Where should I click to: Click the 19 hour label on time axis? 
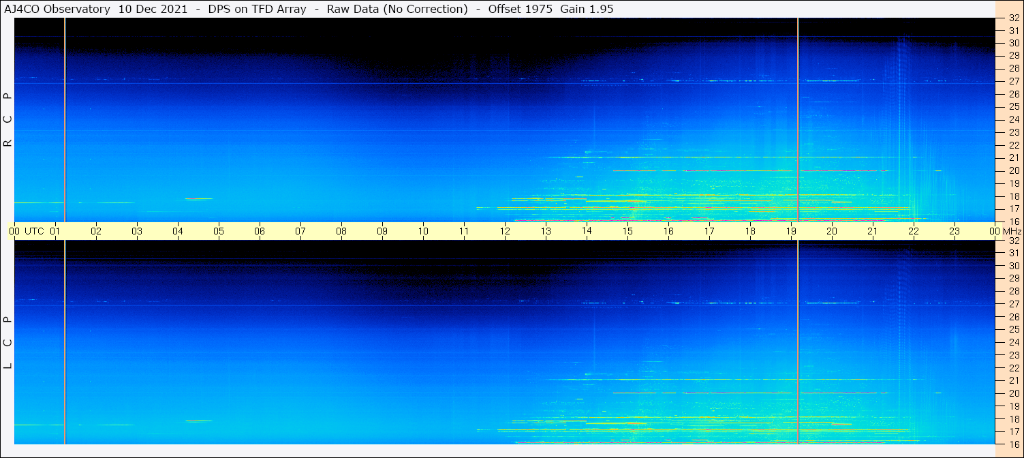click(791, 231)
